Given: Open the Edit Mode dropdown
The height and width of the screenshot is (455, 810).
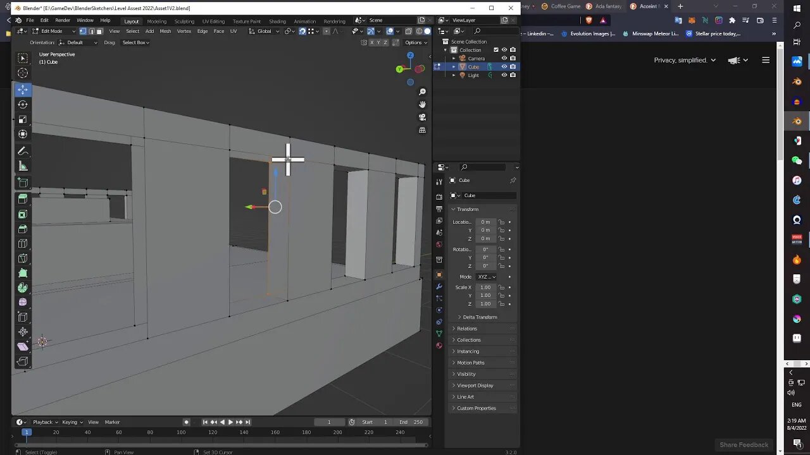Looking at the screenshot, I should (x=54, y=31).
